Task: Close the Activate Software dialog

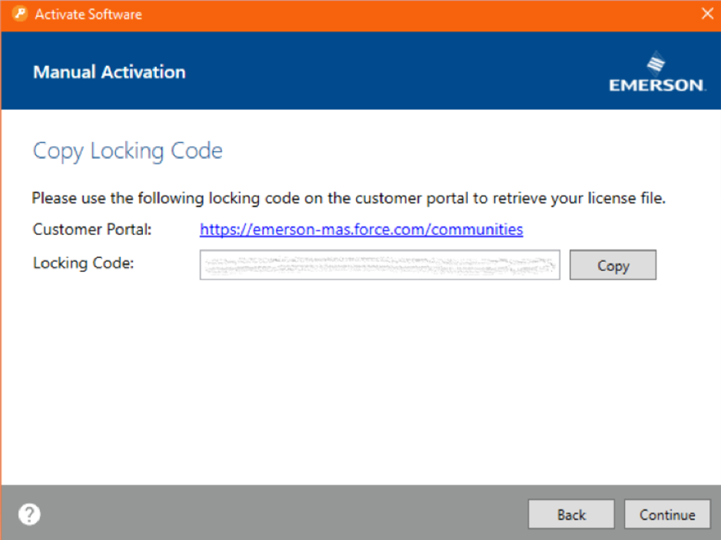Action: point(707,14)
